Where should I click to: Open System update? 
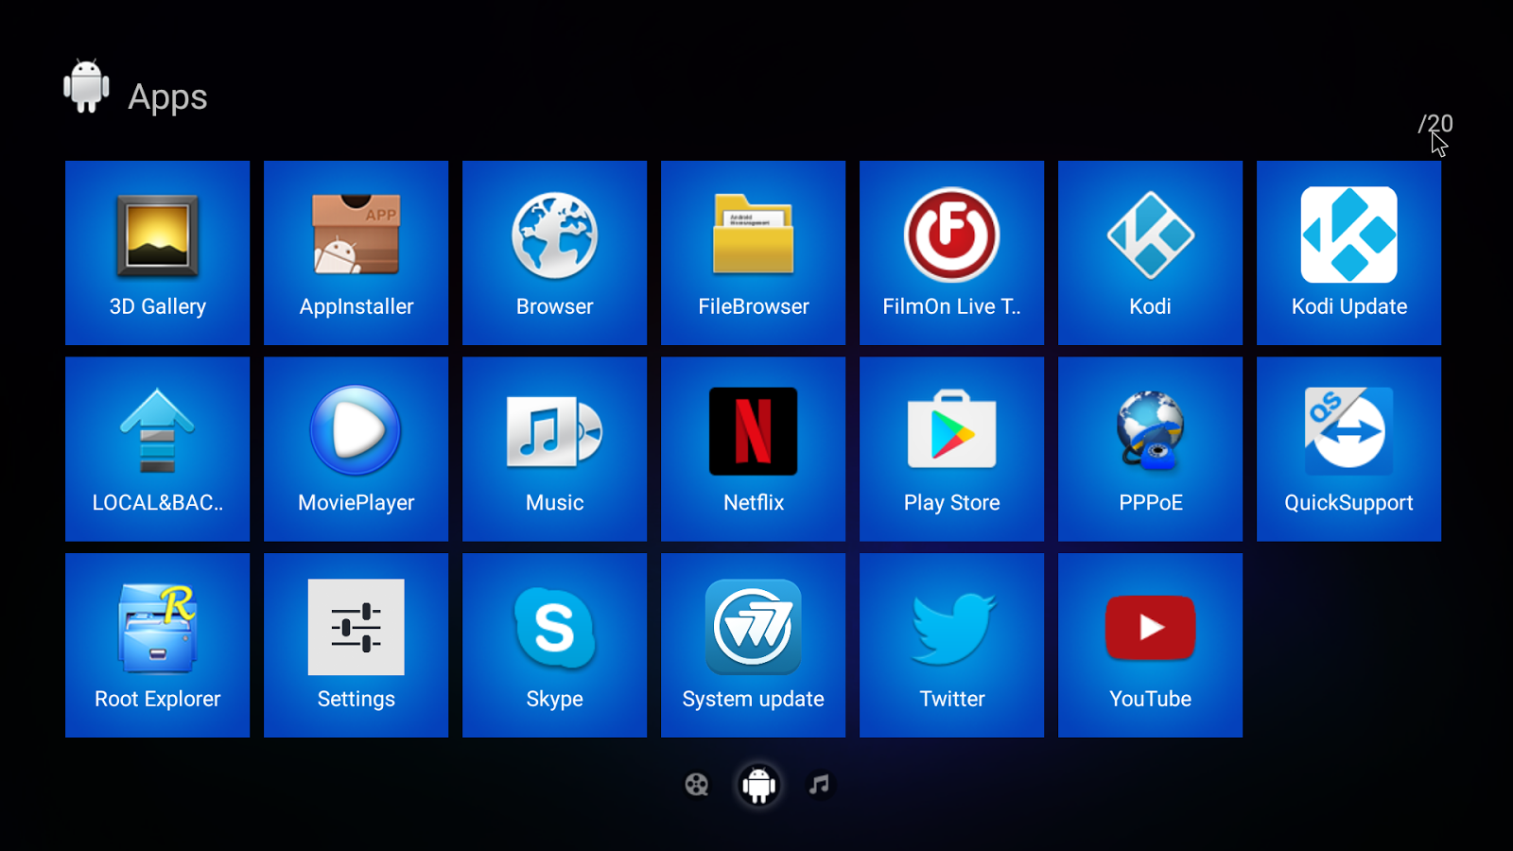tap(753, 645)
